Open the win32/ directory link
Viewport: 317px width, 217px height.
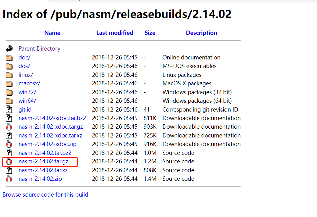point(27,92)
